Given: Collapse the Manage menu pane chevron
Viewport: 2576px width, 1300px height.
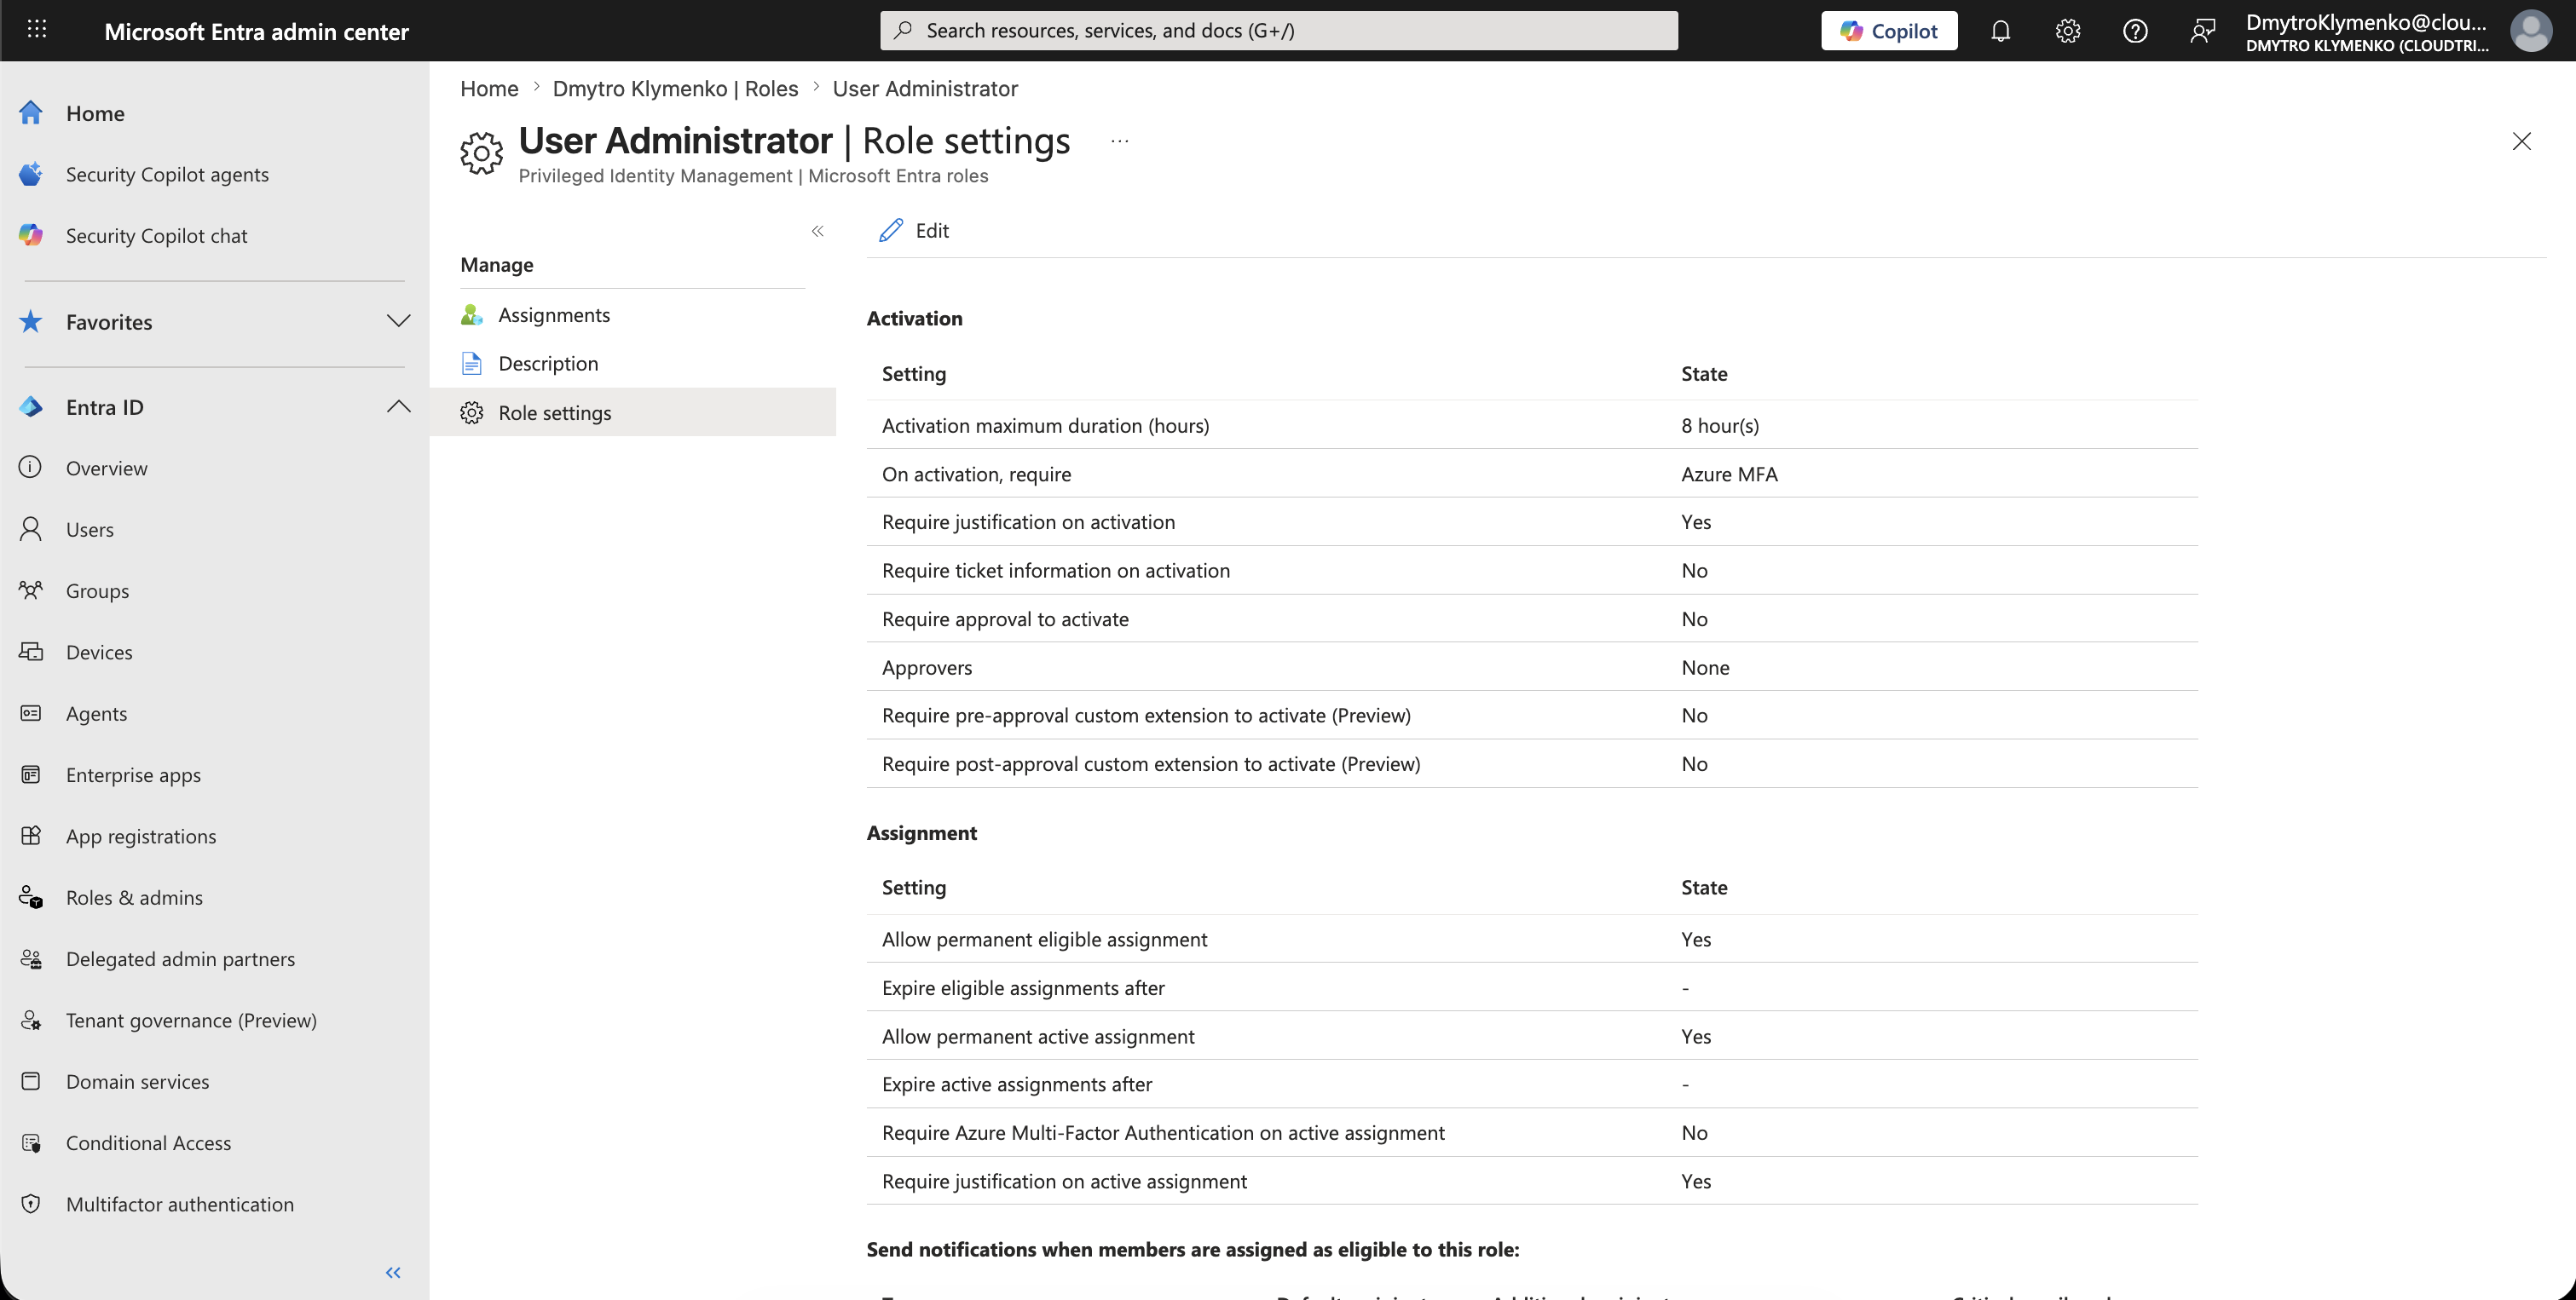Looking at the screenshot, I should 817,231.
